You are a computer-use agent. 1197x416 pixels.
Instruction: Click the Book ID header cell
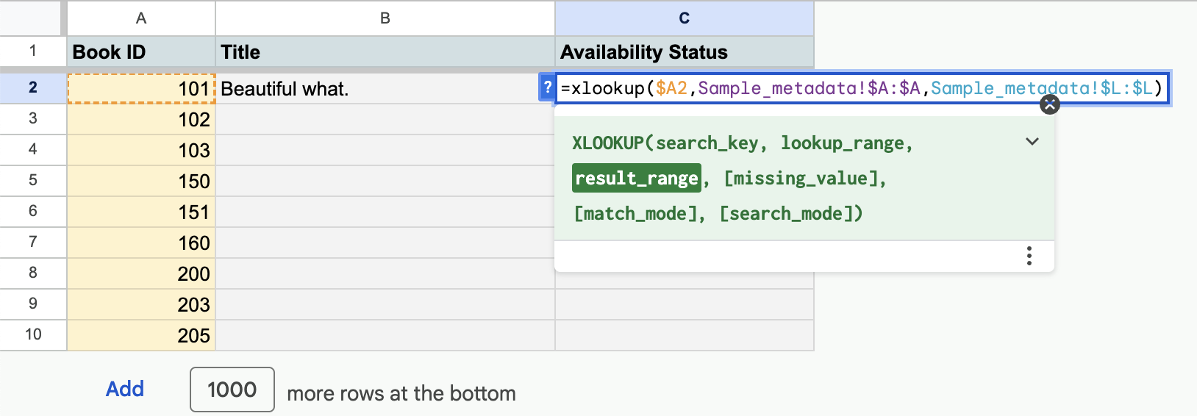coord(141,52)
